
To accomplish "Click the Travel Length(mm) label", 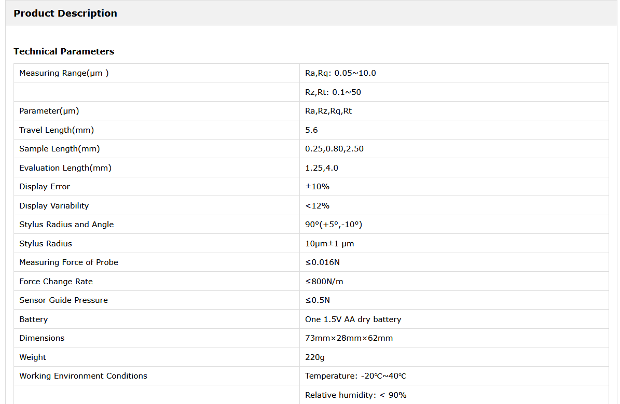I will 57,130.
